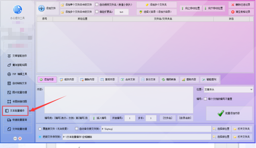The image size is (256, 148).
Task: Click 批量添加内容 checkmark button
Action: 229,113
